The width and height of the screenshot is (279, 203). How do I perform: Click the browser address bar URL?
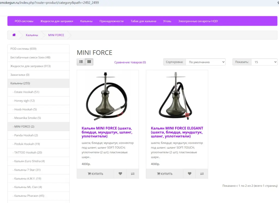pos(50,3)
